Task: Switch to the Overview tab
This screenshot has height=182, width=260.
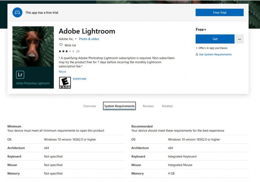Action: click(90, 106)
